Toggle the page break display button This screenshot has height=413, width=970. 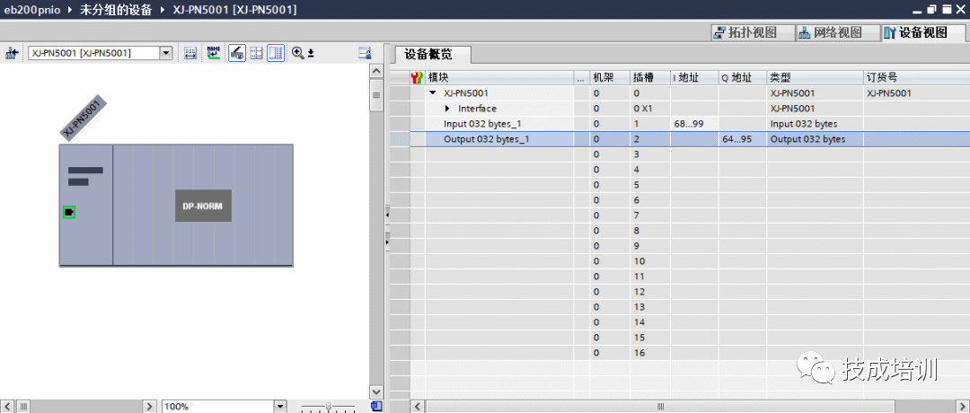click(x=256, y=53)
